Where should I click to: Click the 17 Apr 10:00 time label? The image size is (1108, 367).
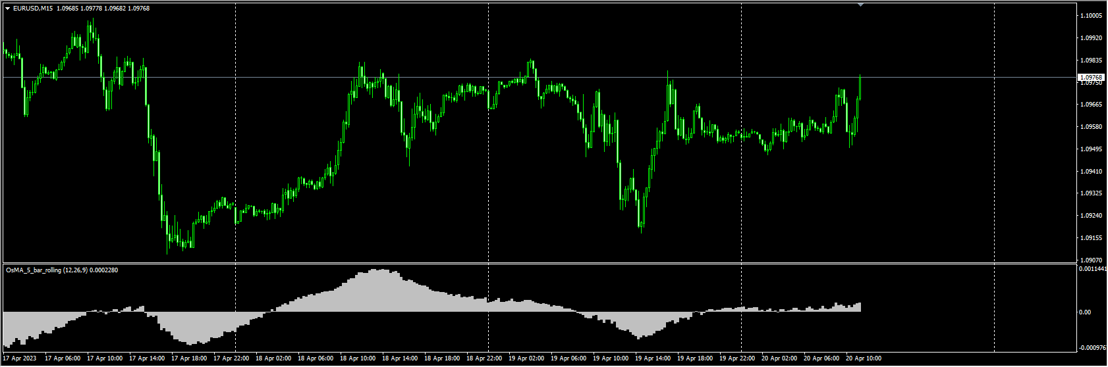click(x=106, y=359)
